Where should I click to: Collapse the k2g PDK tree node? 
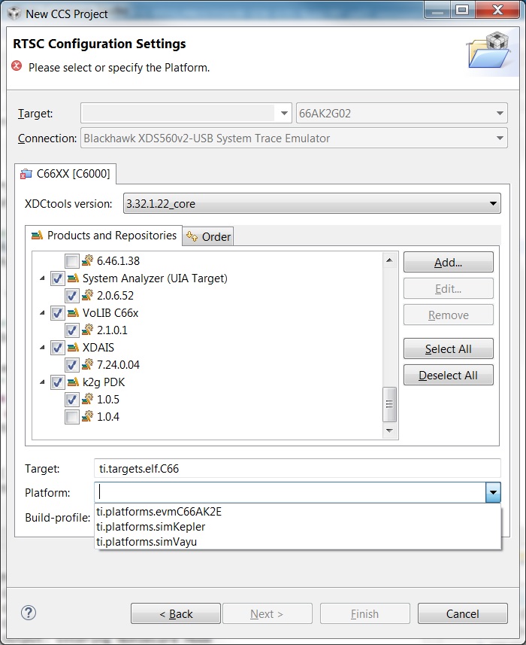point(43,382)
